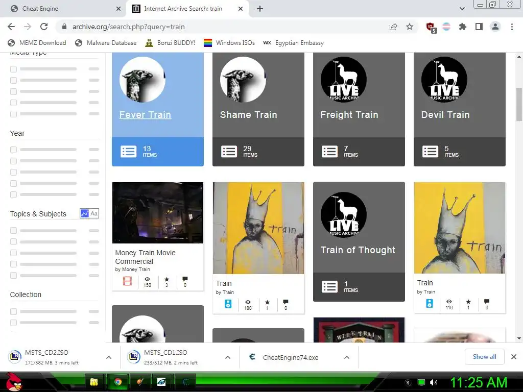Check the second Year filter checkbox

[x=13, y=161]
